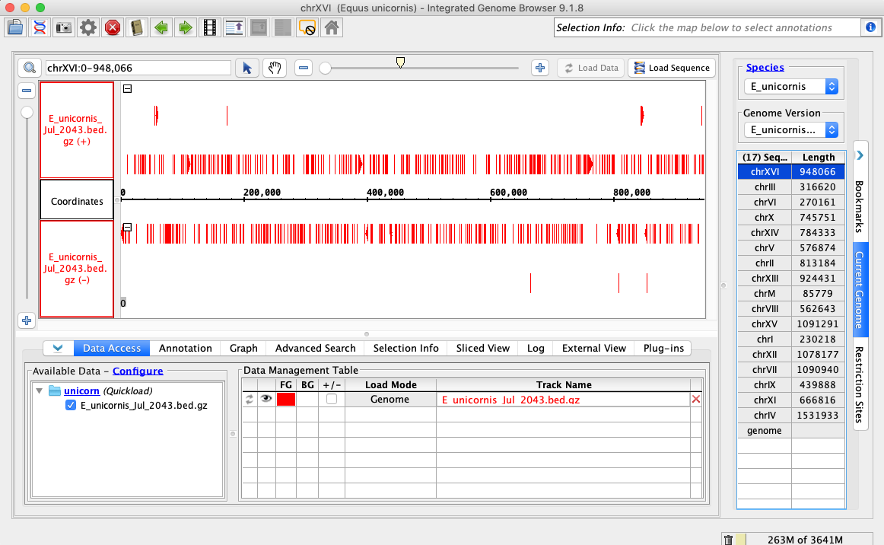Zoom out horizontally with minus button
The image size is (884, 545).
point(304,68)
